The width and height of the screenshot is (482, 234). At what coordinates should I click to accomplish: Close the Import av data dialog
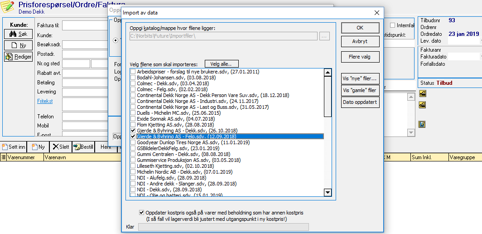pos(376,13)
